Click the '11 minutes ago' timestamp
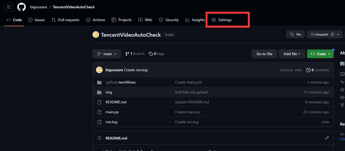345x151 pixels. click(x=316, y=92)
